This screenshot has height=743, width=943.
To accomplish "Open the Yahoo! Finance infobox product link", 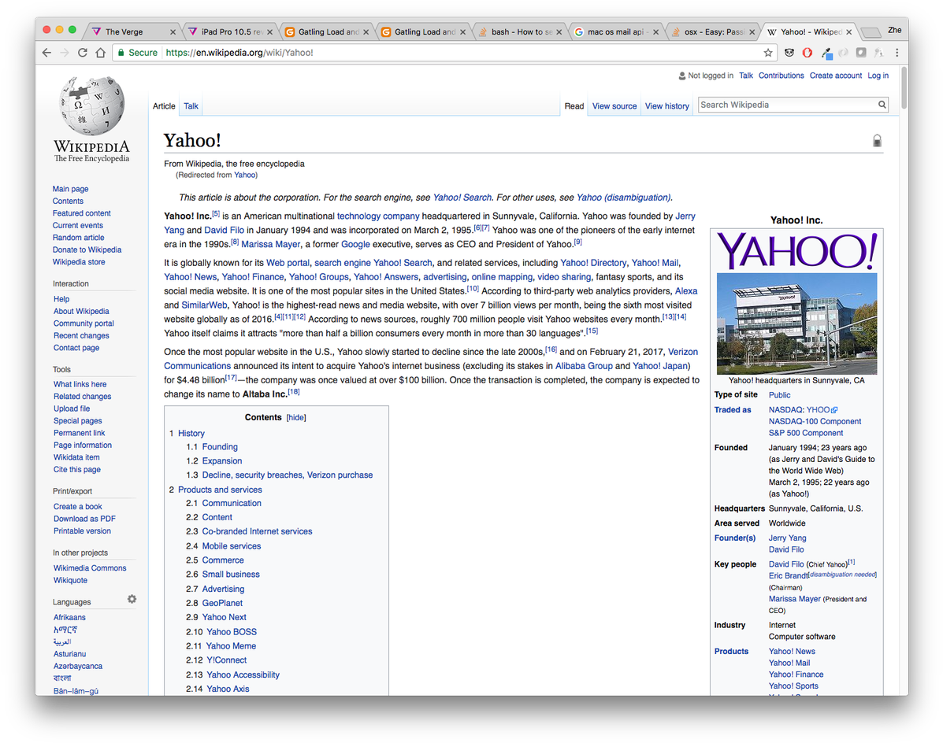I will tap(796, 675).
